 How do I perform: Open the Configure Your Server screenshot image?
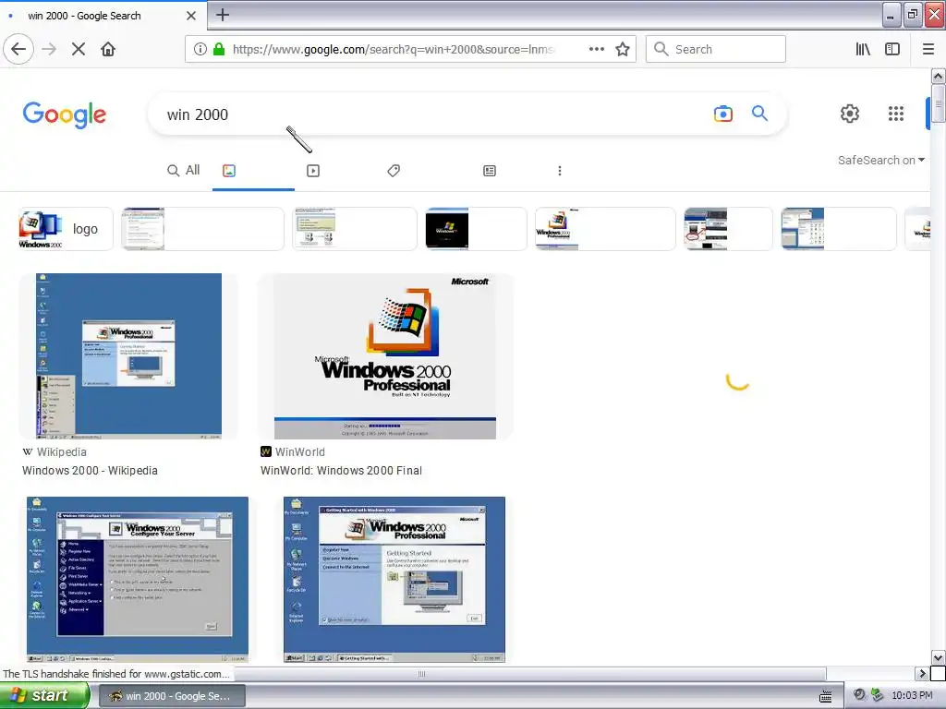click(x=138, y=580)
